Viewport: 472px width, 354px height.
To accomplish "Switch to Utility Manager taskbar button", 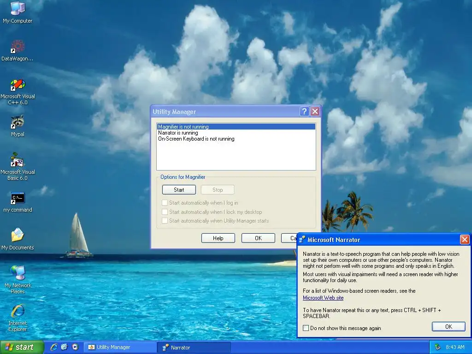I will [x=120, y=348].
